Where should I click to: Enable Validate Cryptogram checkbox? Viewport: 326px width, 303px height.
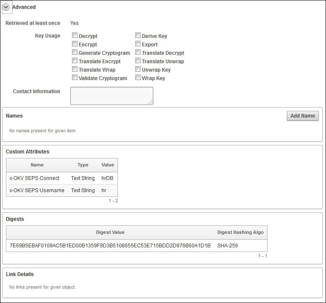click(75, 78)
